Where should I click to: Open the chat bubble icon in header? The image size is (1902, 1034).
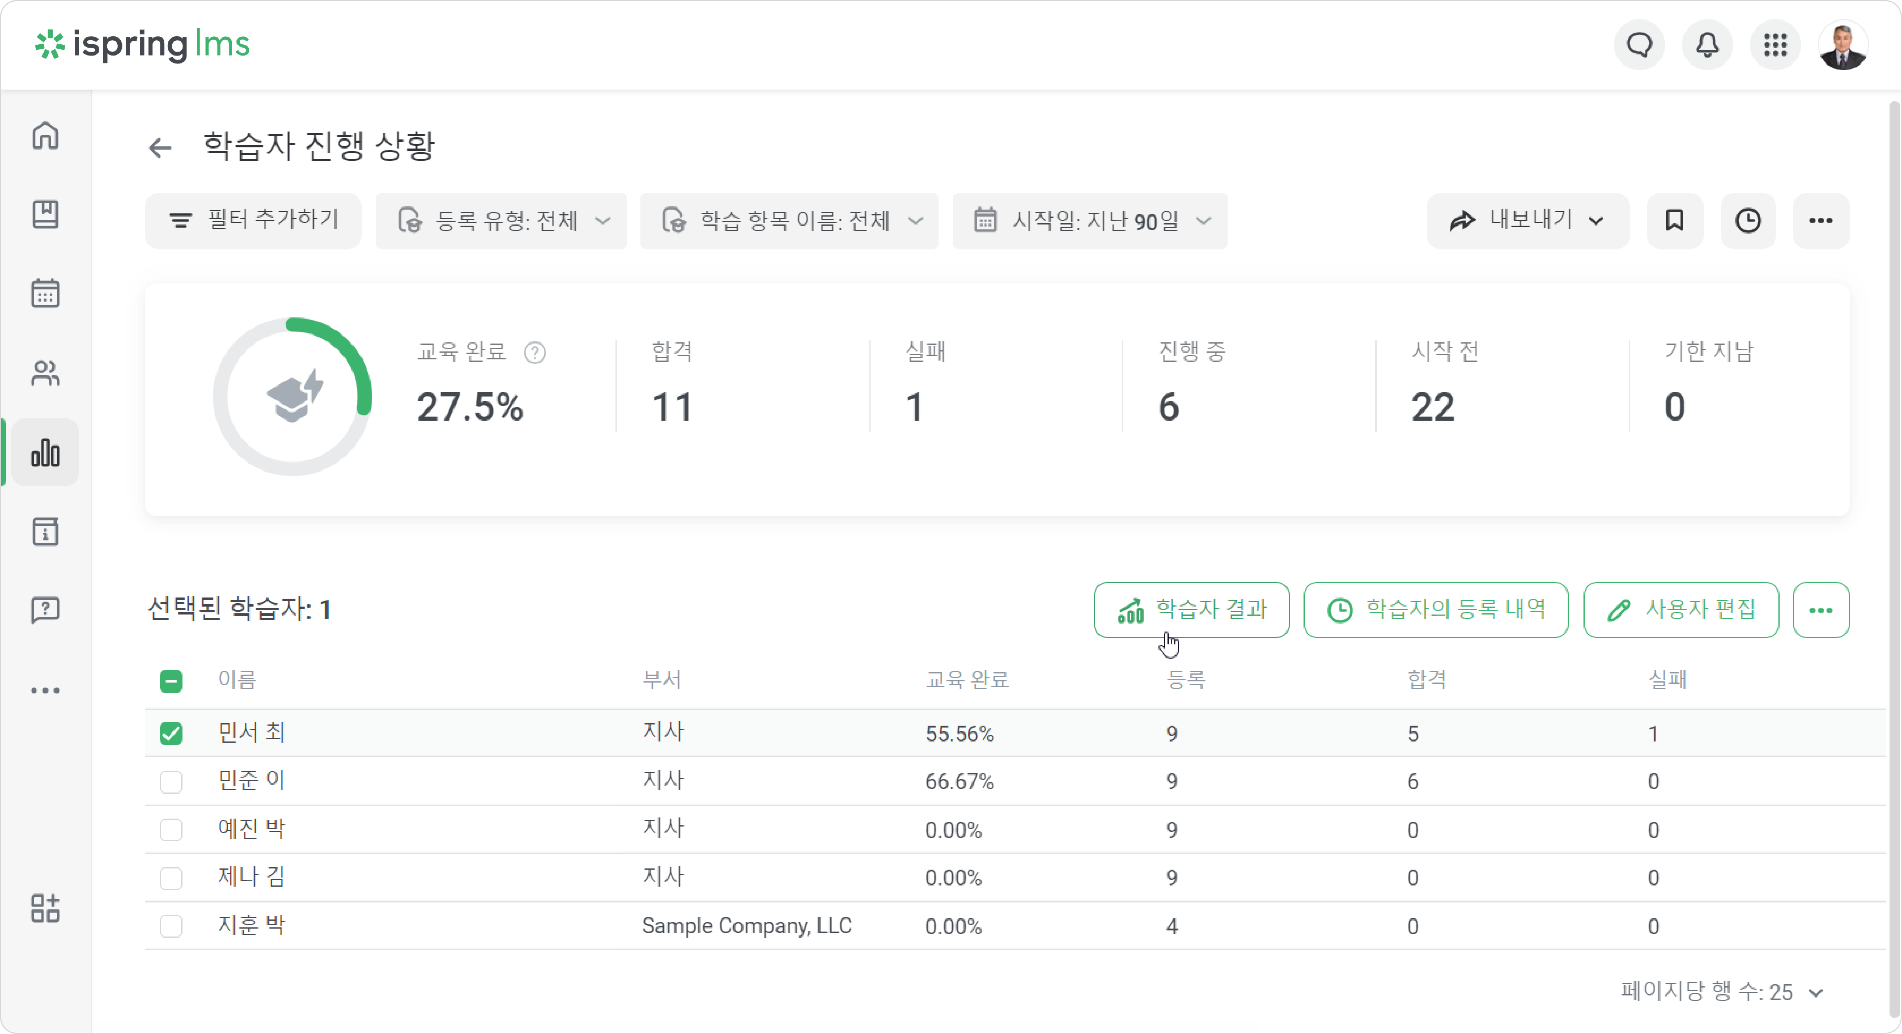coord(1639,45)
